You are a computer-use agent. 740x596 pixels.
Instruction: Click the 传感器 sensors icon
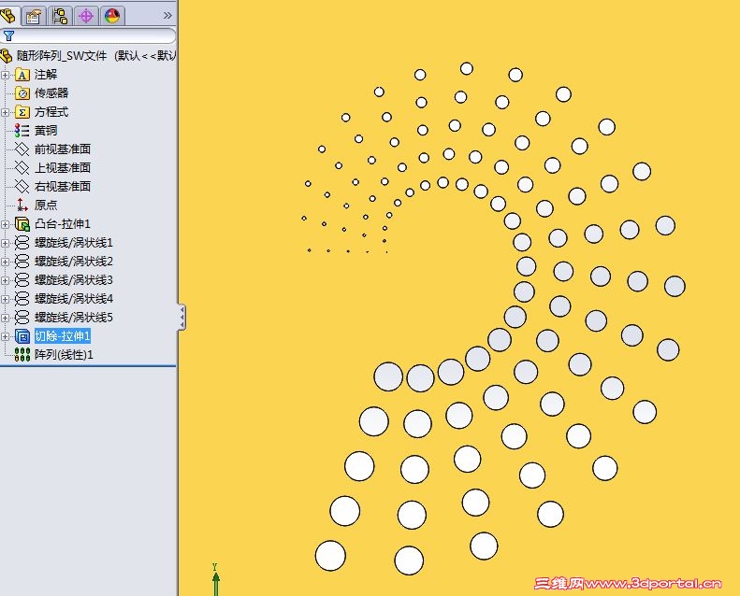[22, 93]
